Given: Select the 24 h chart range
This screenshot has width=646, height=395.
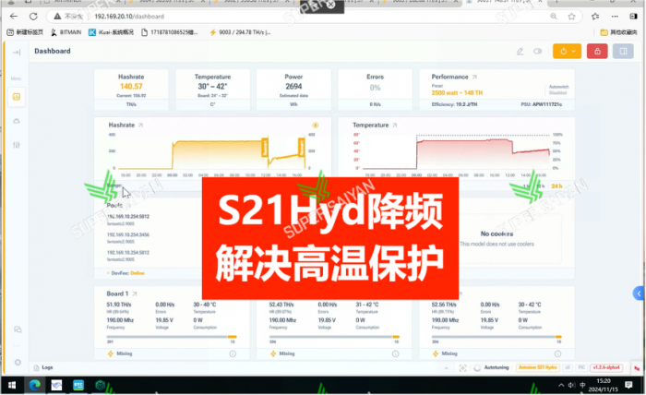Looking at the screenshot, I should pos(557,186).
